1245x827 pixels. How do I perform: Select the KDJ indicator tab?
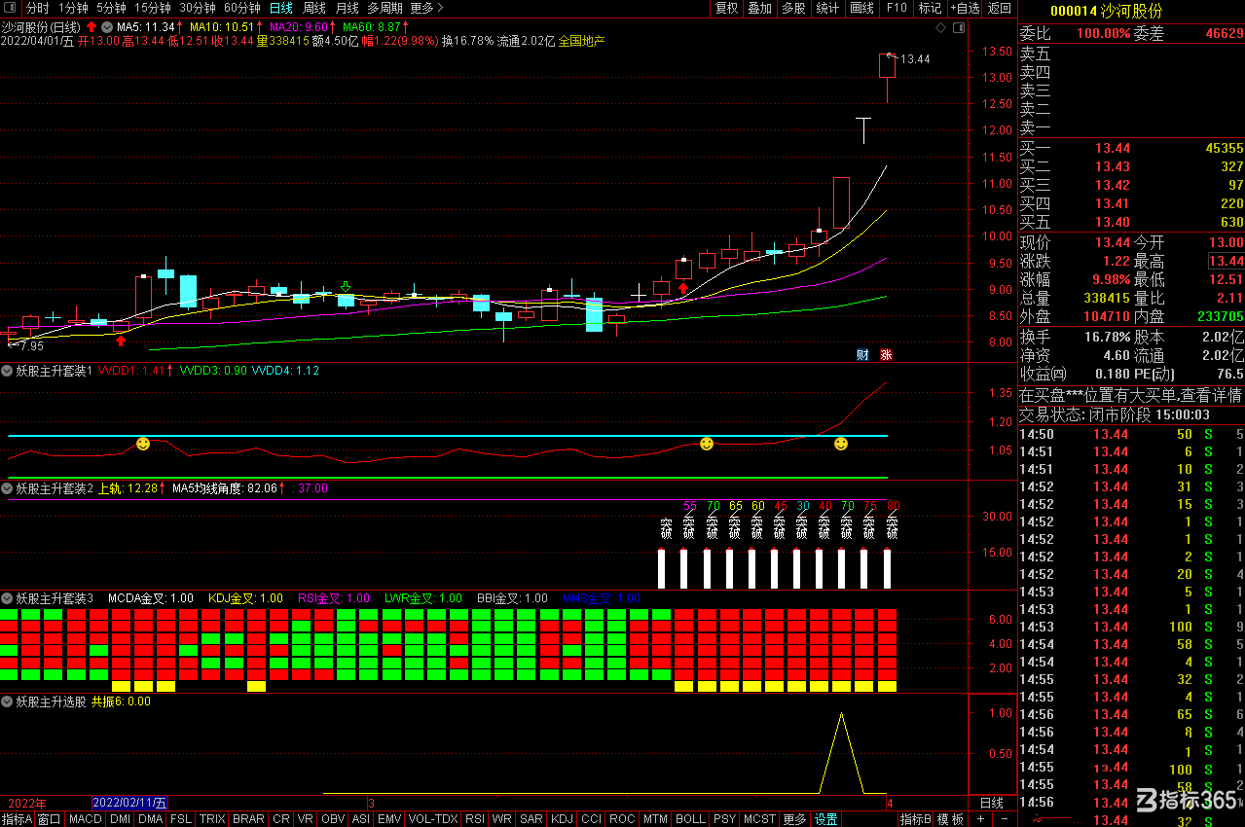tap(562, 819)
